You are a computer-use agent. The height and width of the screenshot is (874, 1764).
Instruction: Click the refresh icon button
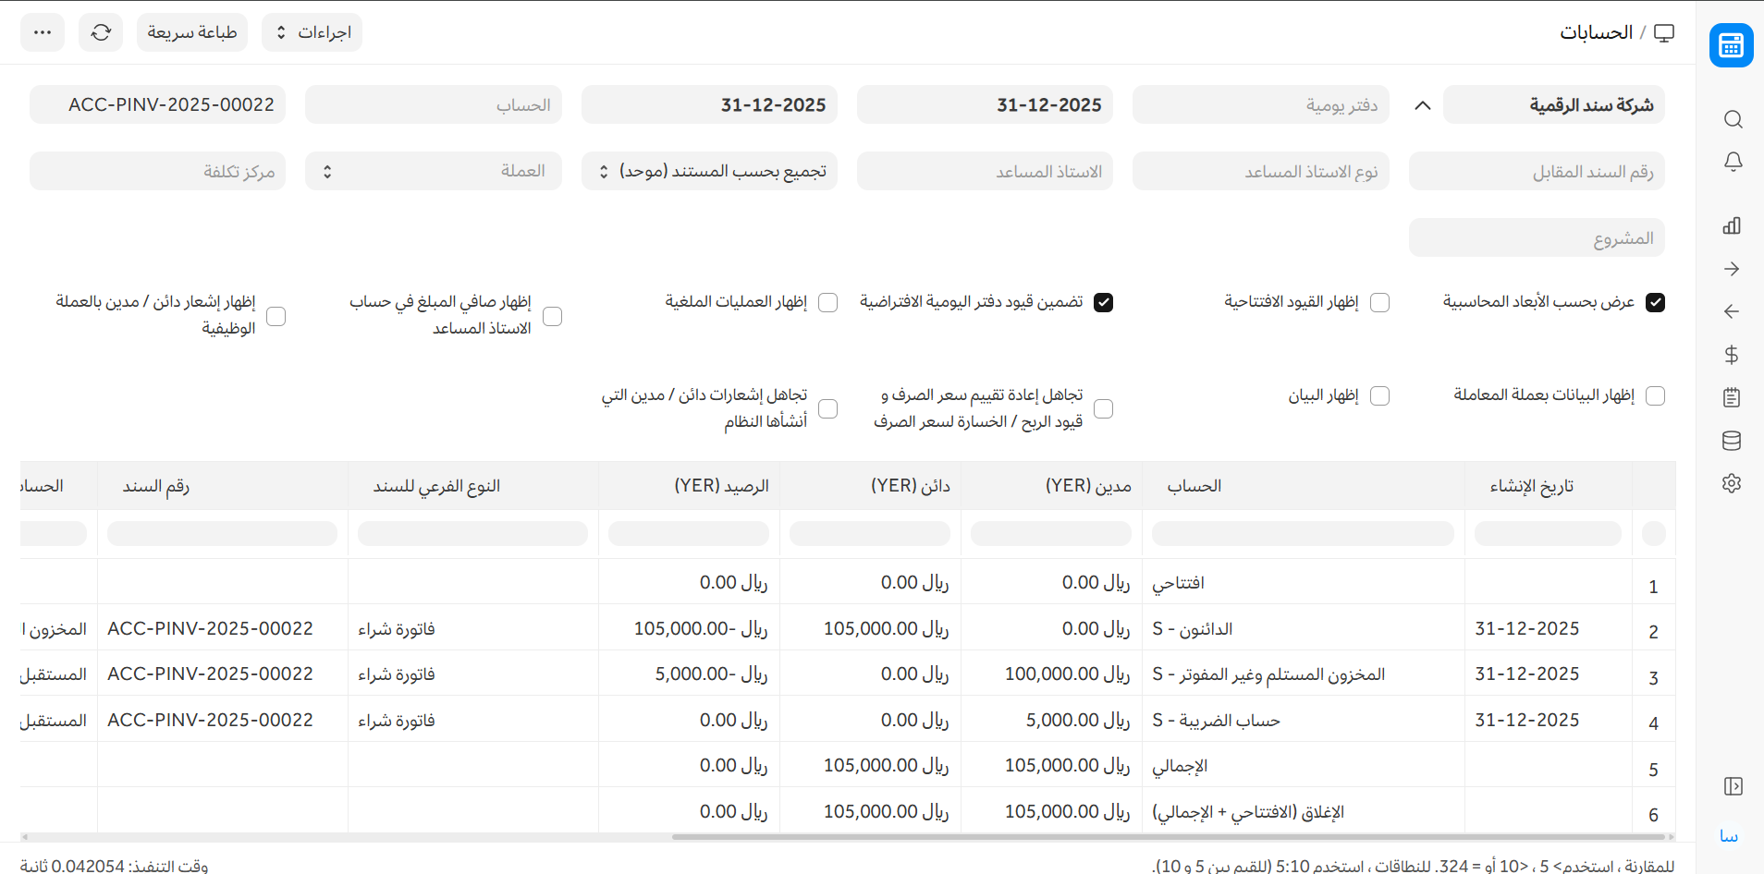[101, 32]
